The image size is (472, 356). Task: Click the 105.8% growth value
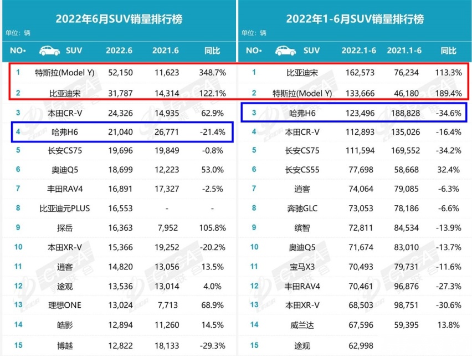pyautogui.click(x=213, y=228)
